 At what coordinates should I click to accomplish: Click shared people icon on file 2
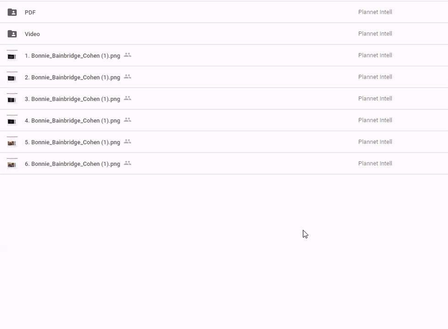click(128, 77)
